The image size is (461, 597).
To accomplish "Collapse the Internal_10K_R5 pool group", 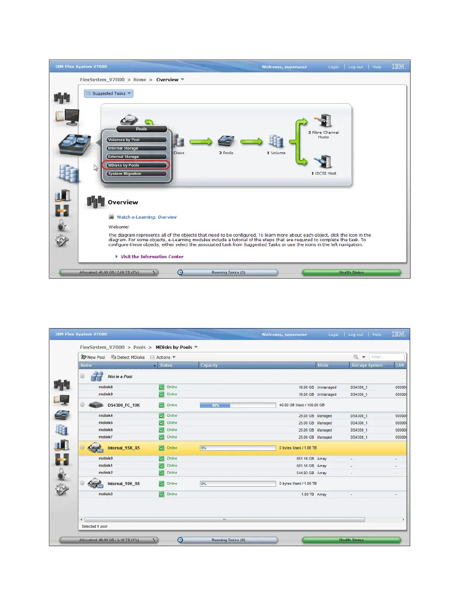I will click(82, 483).
